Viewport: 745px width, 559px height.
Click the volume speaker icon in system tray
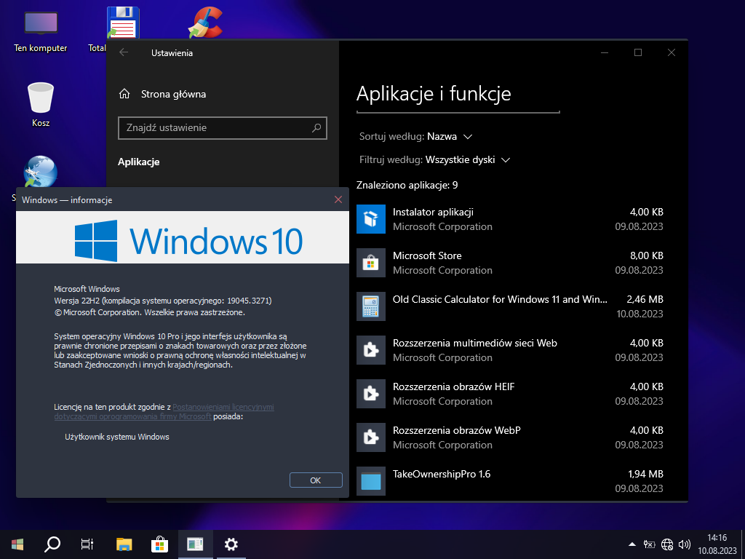point(684,544)
